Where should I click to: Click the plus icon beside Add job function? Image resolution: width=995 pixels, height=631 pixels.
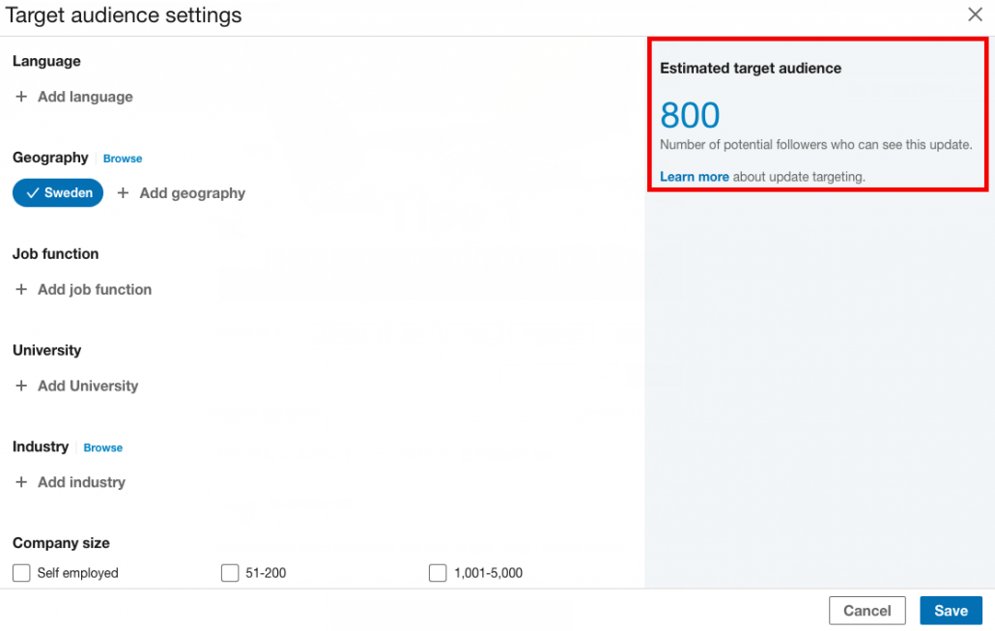pyautogui.click(x=21, y=289)
